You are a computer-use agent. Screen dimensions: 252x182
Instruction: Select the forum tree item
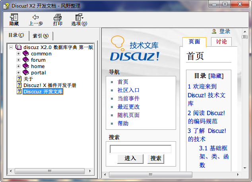(x=38, y=60)
